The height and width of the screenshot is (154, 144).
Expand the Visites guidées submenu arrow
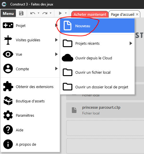click(x=56, y=40)
